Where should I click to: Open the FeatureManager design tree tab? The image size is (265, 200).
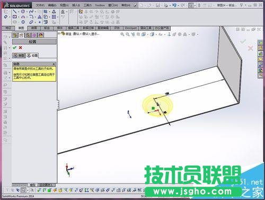pos(15,35)
